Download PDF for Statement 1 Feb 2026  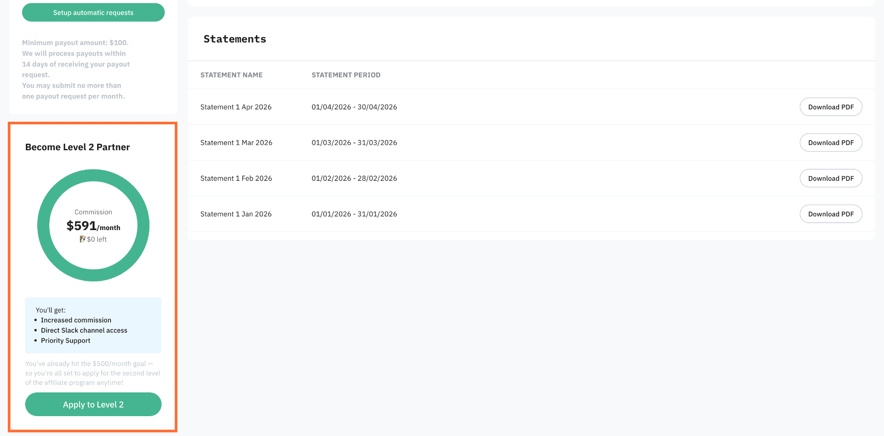pyautogui.click(x=831, y=178)
